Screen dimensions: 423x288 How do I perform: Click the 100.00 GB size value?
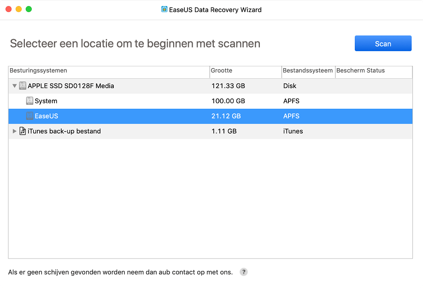[x=228, y=101]
